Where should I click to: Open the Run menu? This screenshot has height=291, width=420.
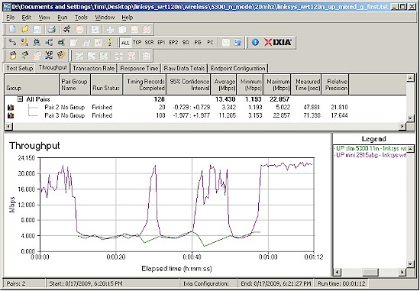point(63,18)
